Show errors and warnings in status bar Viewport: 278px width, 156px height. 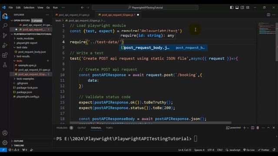[x=14, y=150]
